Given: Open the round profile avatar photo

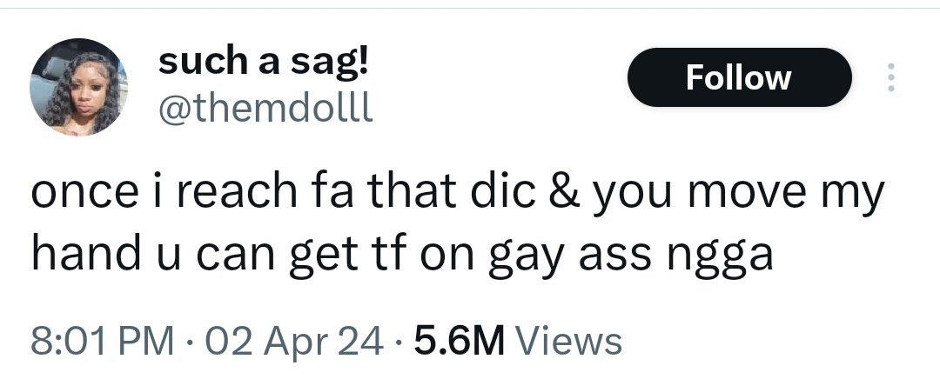Looking at the screenshot, I should tap(78, 88).
